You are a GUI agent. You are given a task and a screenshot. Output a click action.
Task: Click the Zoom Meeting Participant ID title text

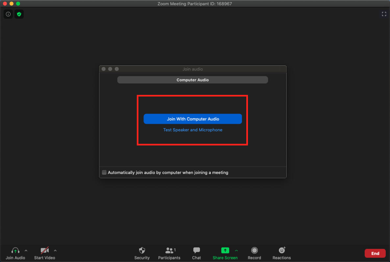(195, 4)
